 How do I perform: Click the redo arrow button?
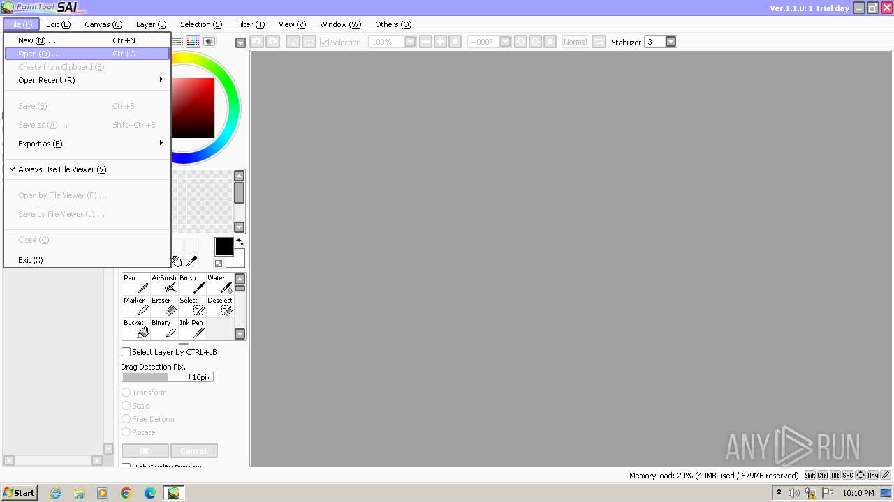[273, 42]
